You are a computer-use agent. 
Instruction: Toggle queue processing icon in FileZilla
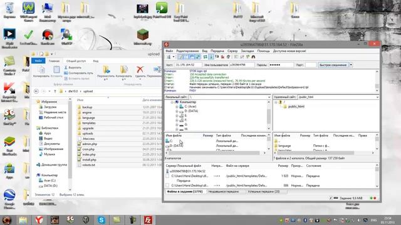(x=211, y=57)
